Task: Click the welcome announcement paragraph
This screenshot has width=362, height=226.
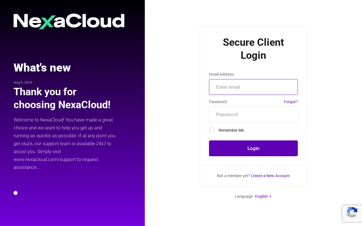Action: point(65,144)
